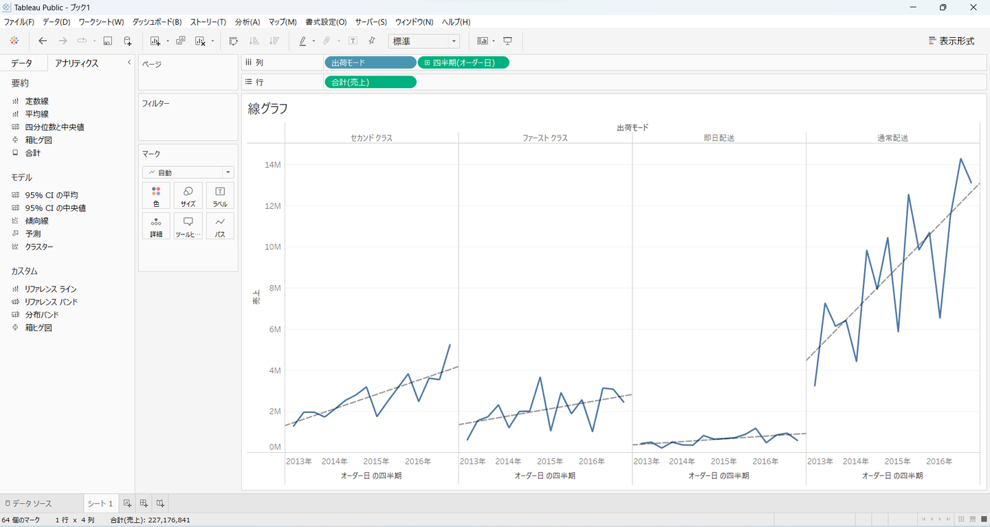990x527 pixels.
Task: Swap rows and columns
Action: [x=234, y=41]
